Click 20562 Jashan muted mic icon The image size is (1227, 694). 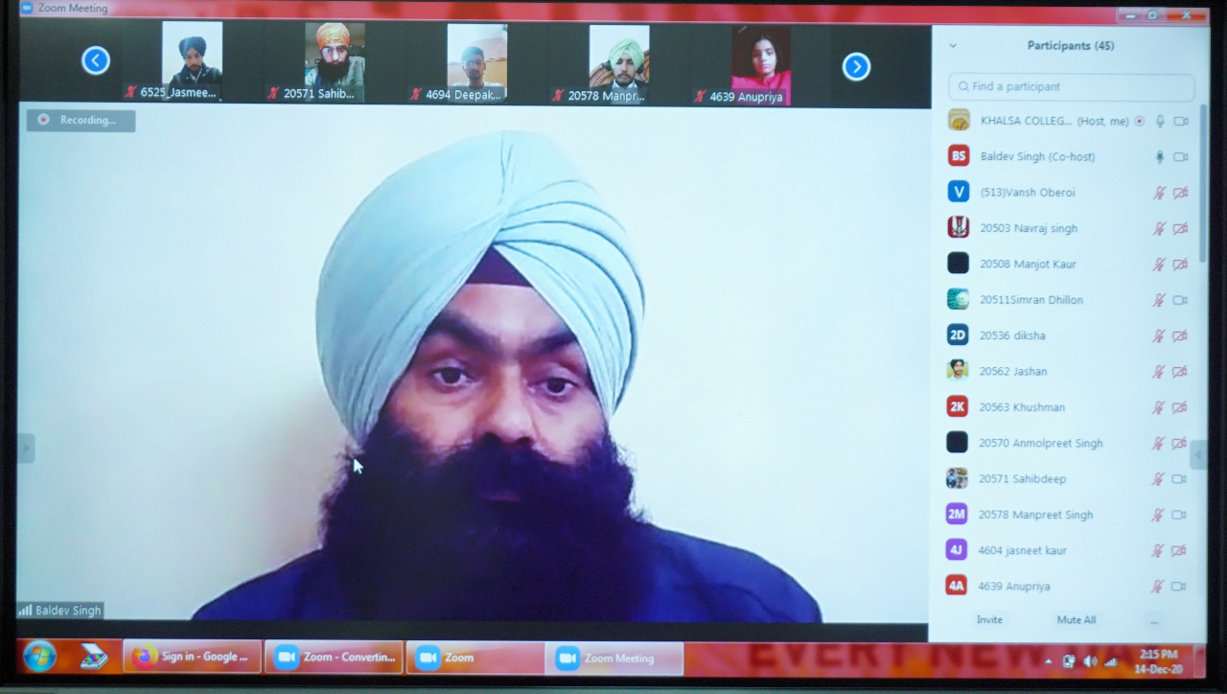(1159, 372)
